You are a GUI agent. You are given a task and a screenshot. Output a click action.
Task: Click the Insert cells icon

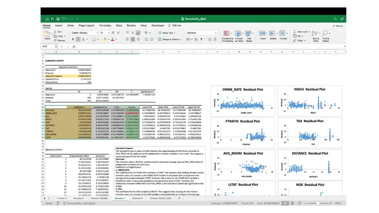tap(262, 33)
